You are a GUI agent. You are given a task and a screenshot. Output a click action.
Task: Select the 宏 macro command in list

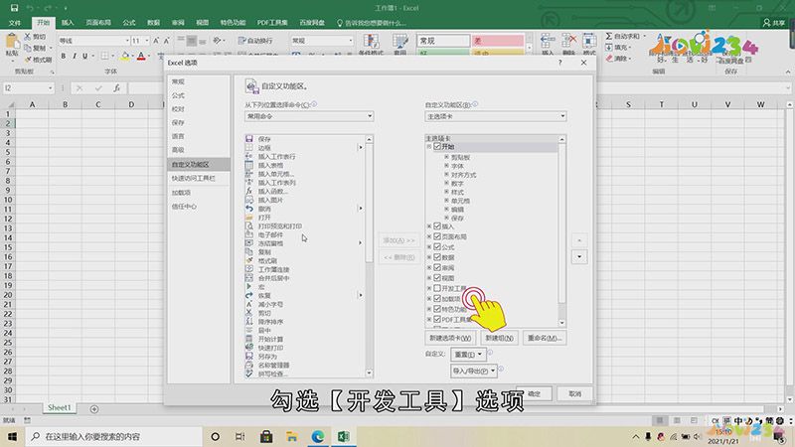coord(261,287)
